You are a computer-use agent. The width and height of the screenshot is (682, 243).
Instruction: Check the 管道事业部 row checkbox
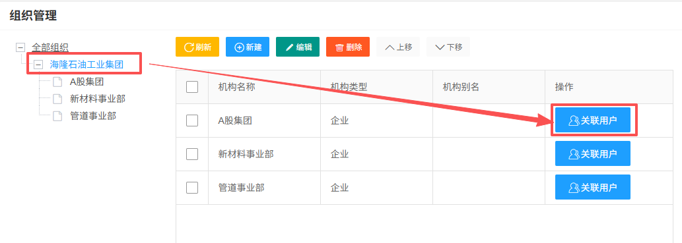[x=192, y=188]
